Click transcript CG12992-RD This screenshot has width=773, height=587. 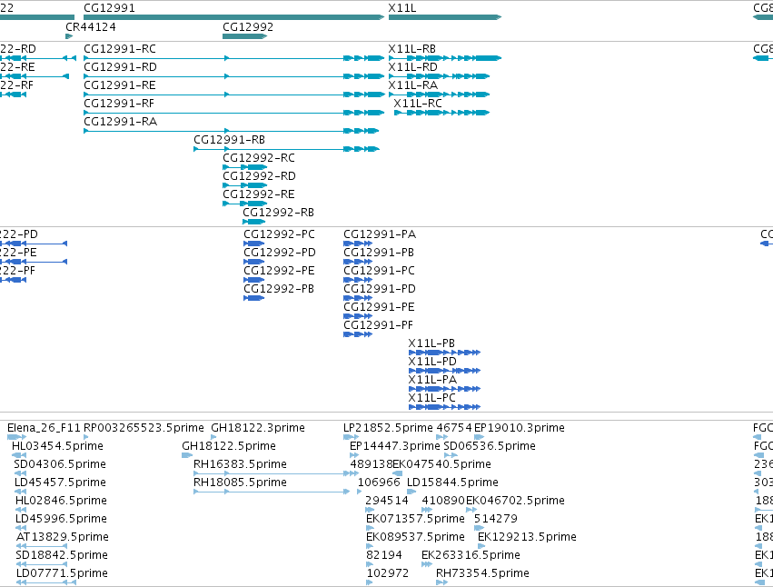coord(244,185)
